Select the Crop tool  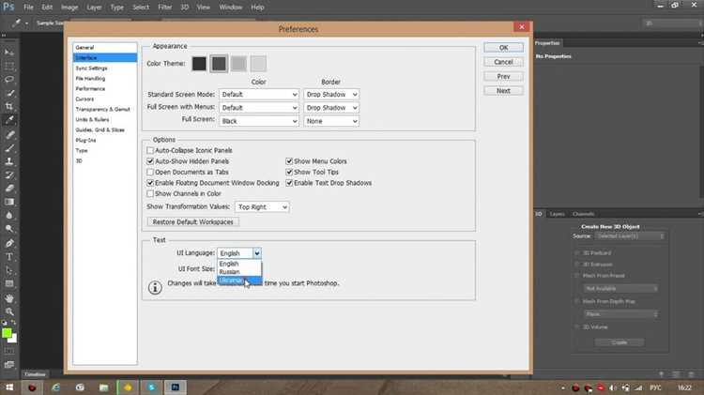coord(9,106)
